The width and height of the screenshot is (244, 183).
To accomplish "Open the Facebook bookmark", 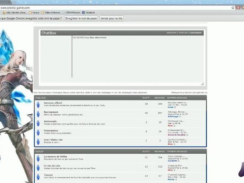I will tap(88, 12).
